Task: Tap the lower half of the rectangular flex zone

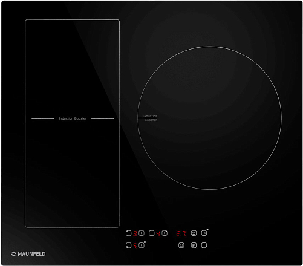Action: coord(72,174)
